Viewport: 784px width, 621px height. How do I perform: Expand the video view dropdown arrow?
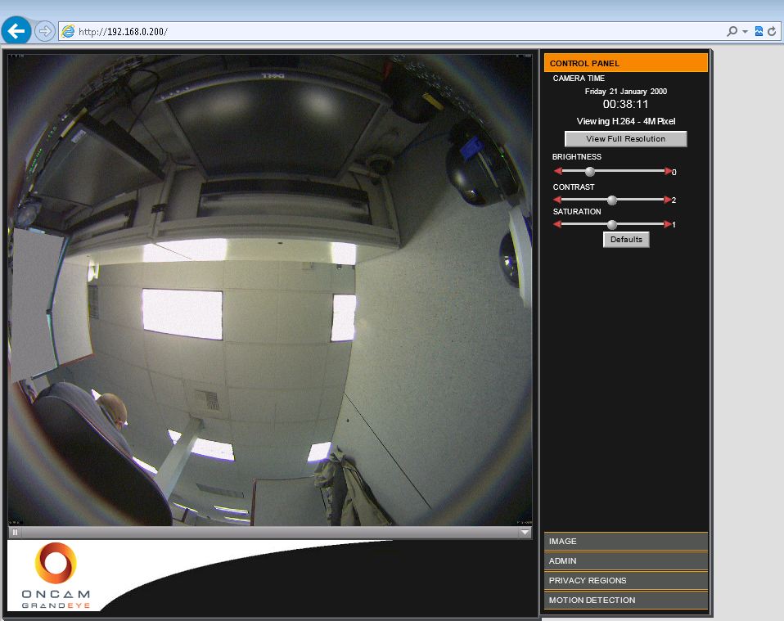click(525, 532)
